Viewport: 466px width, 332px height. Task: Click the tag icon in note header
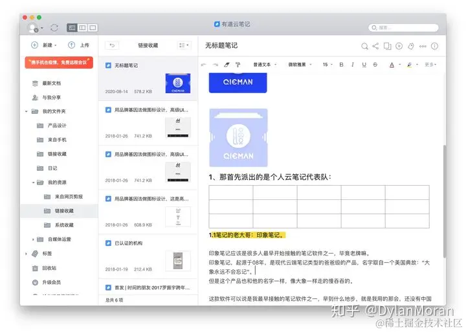click(x=411, y=46)
